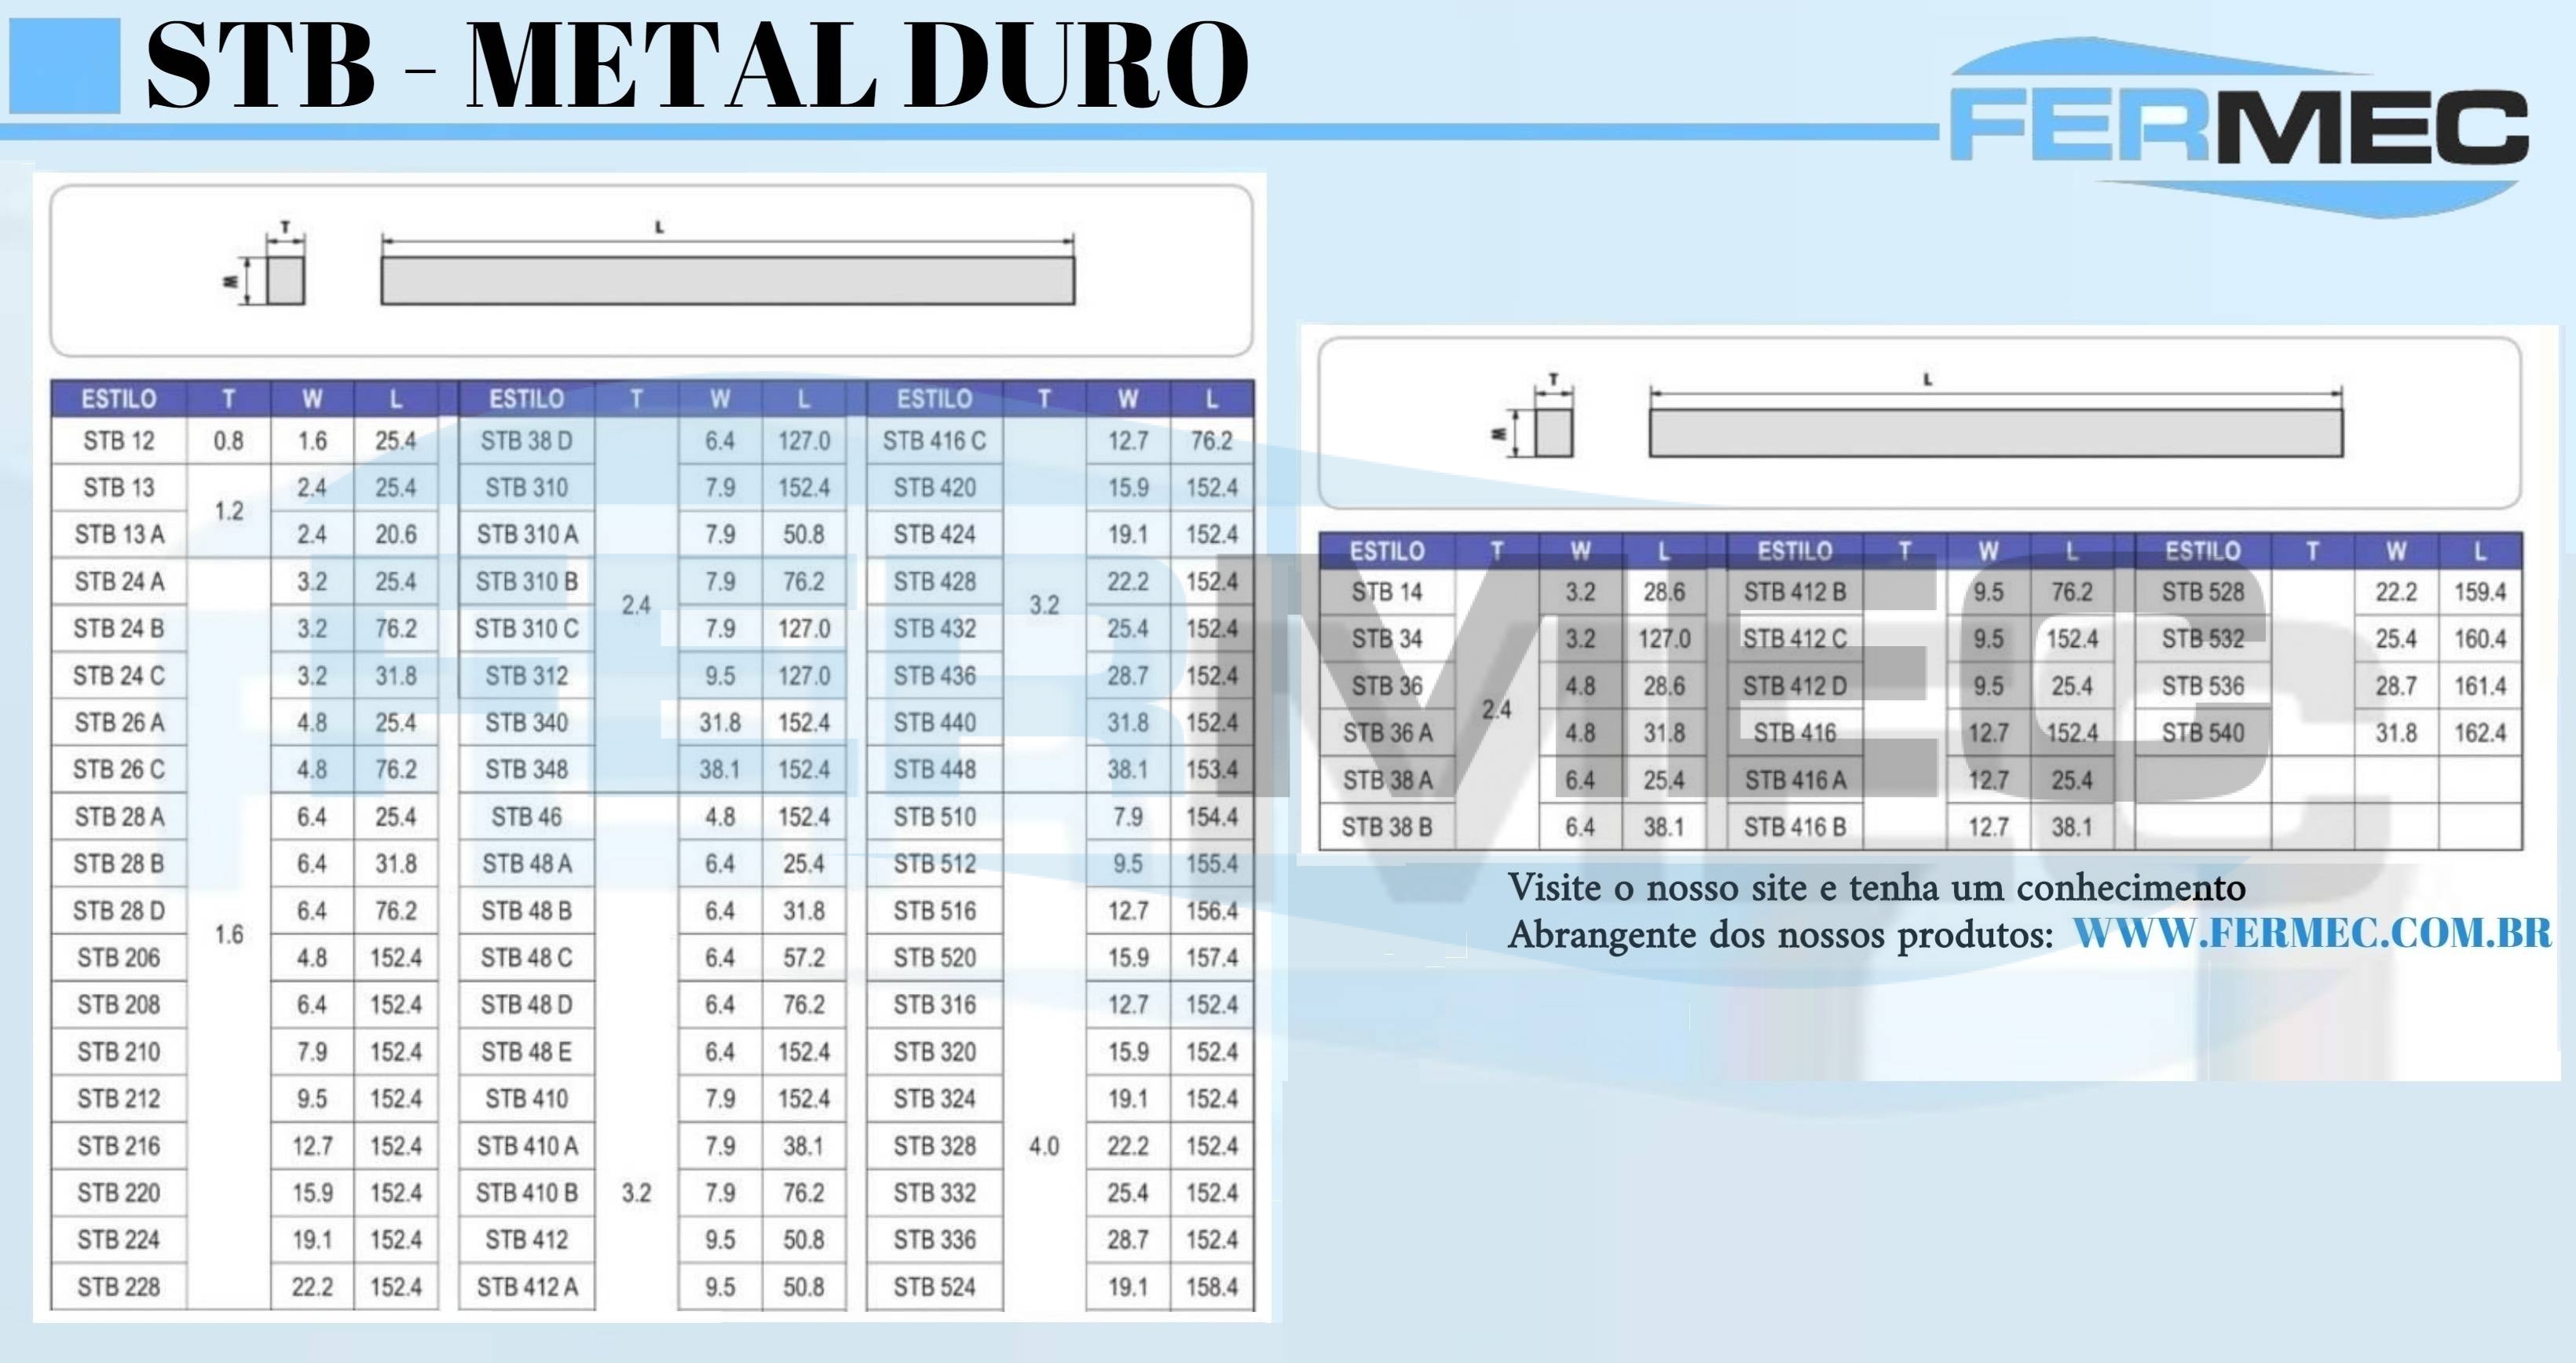Select the 160.4 length value
This screenshot has height=1363, width=2576.
click(x=2480, y=639)
